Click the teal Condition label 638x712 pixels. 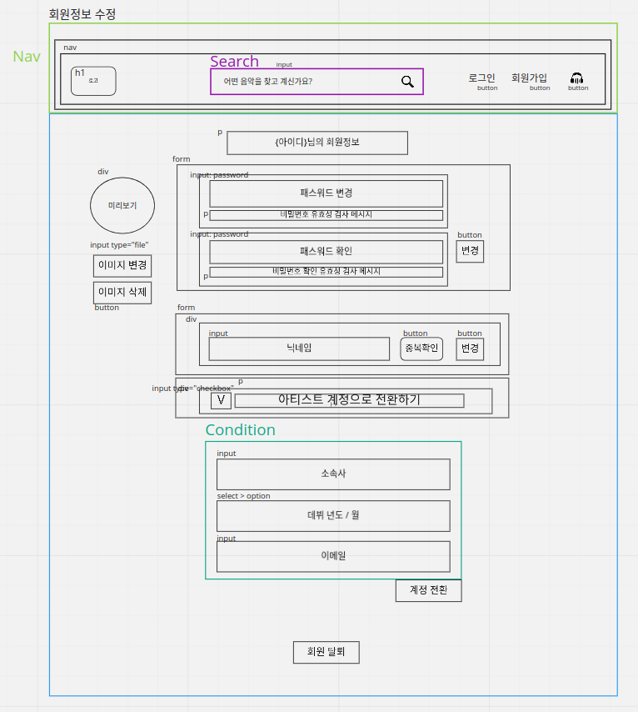tap(240, 430)
